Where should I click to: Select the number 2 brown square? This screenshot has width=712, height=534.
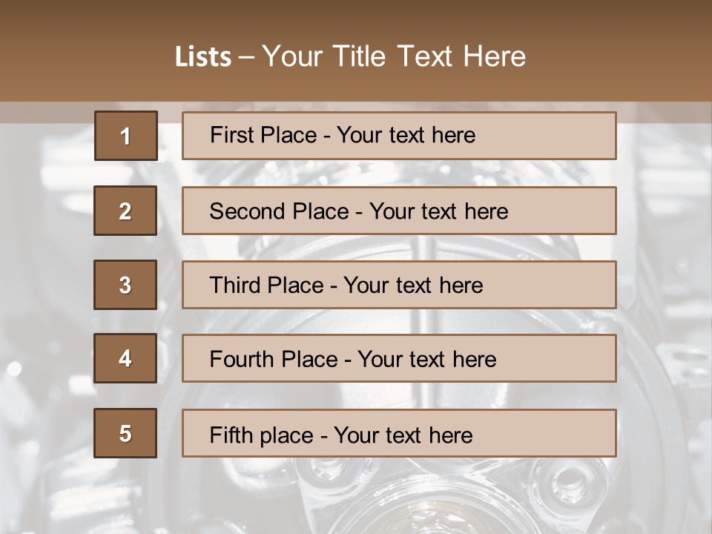pos(125,211)
